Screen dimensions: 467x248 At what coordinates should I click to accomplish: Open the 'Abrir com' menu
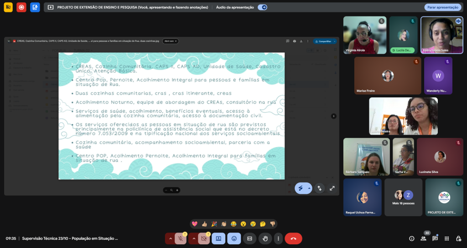[170, 41]
